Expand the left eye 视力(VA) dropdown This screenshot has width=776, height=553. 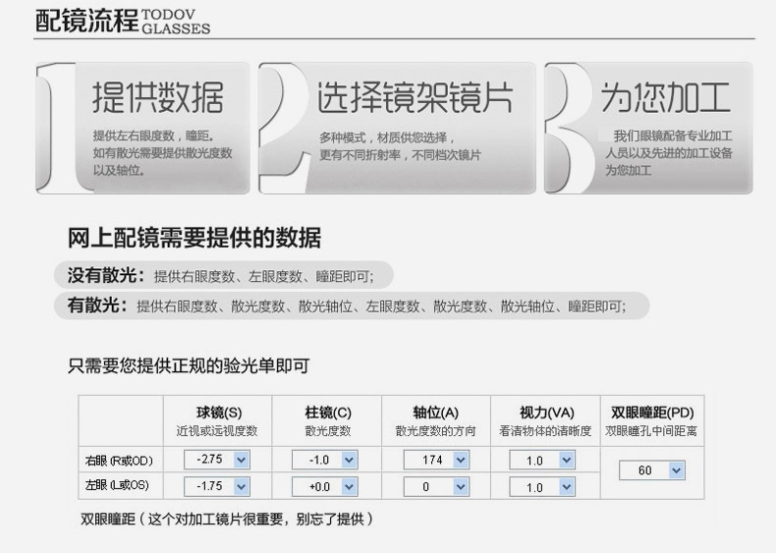(543, 486)
